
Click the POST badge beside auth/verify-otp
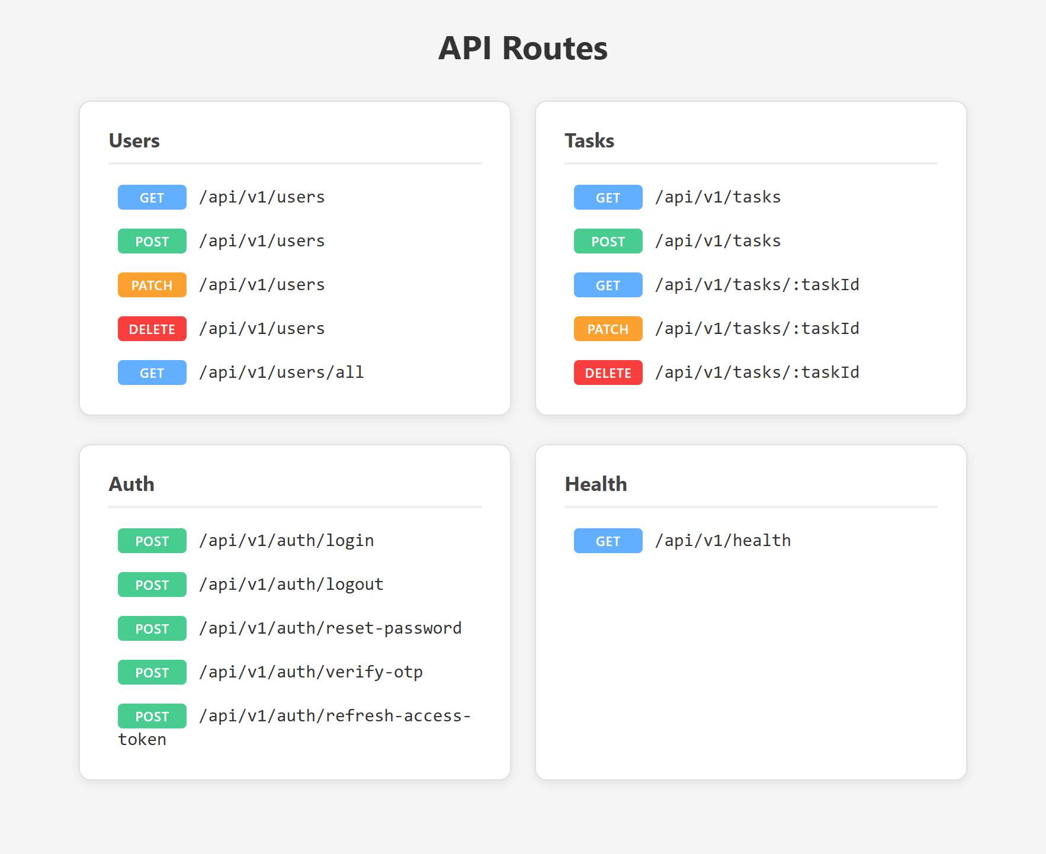point(152,672)
